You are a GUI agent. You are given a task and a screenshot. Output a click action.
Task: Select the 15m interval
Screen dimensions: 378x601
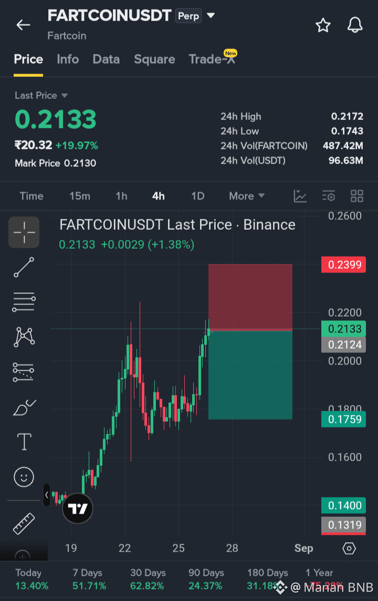pyautogui.click(x=80, y=196)
